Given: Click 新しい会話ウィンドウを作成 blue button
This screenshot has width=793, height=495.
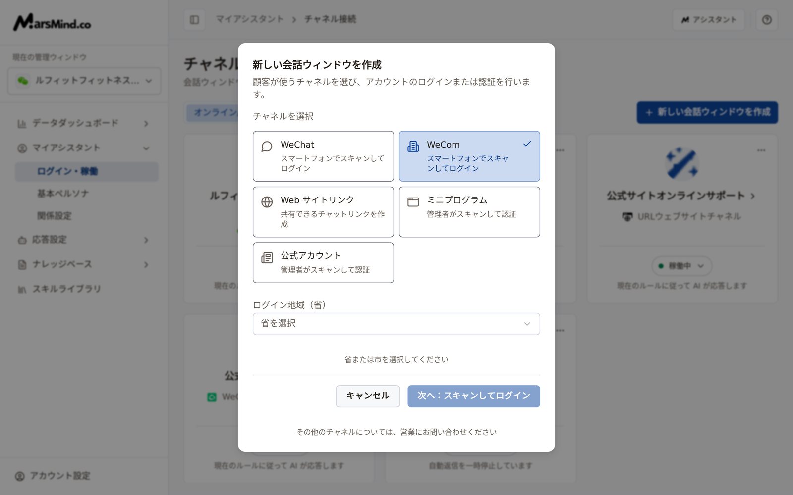Looking at the screenshot, I should [x=707, y=112].
